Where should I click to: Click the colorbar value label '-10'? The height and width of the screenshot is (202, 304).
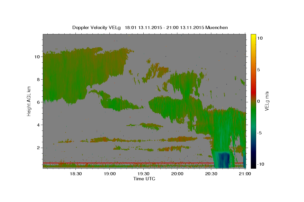[x=261, y=164]
